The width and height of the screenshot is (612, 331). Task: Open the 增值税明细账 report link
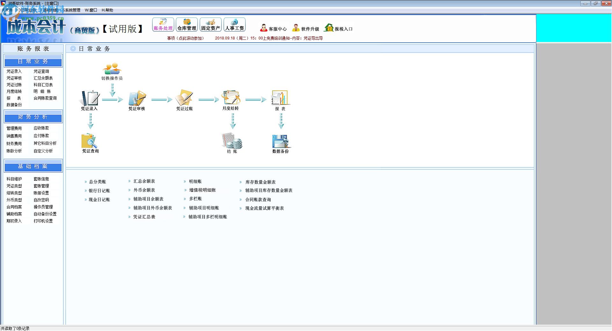coord(202,190)
